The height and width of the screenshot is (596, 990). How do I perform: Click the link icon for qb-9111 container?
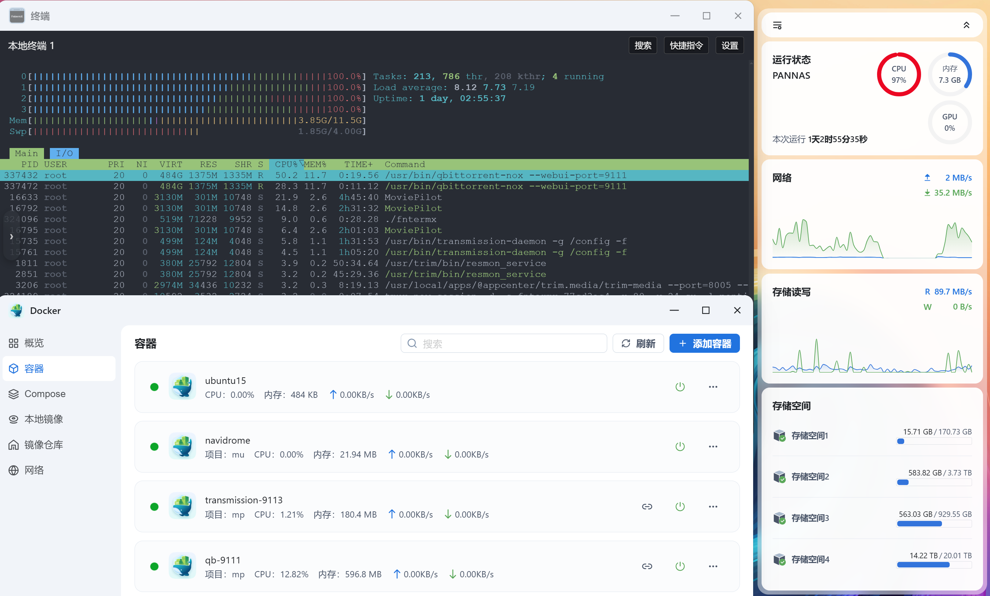coord(646,566)
